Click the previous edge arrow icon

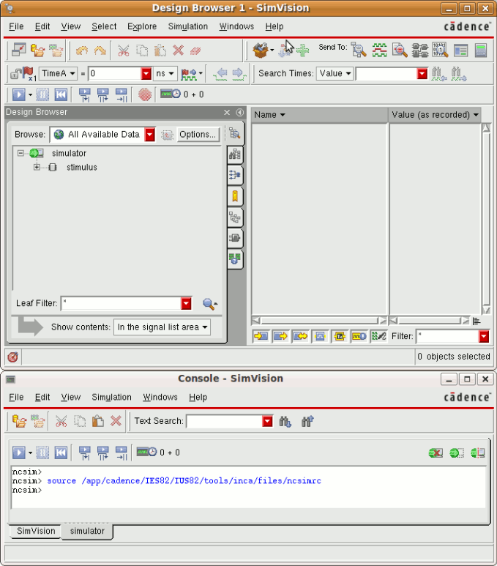coord(220,74)
